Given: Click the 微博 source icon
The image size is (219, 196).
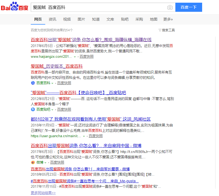Looking at the screenshot, I should (33, 162).
